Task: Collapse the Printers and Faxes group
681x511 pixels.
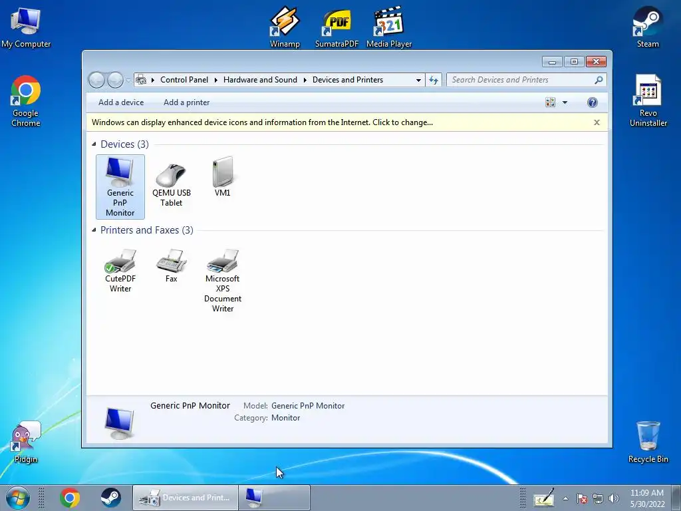Action: 94,230
